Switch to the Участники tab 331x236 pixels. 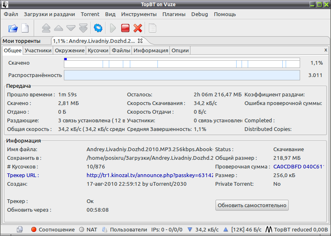point(38,50)
